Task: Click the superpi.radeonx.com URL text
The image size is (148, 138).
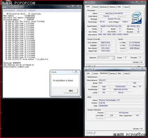Action: coord(16,67)
